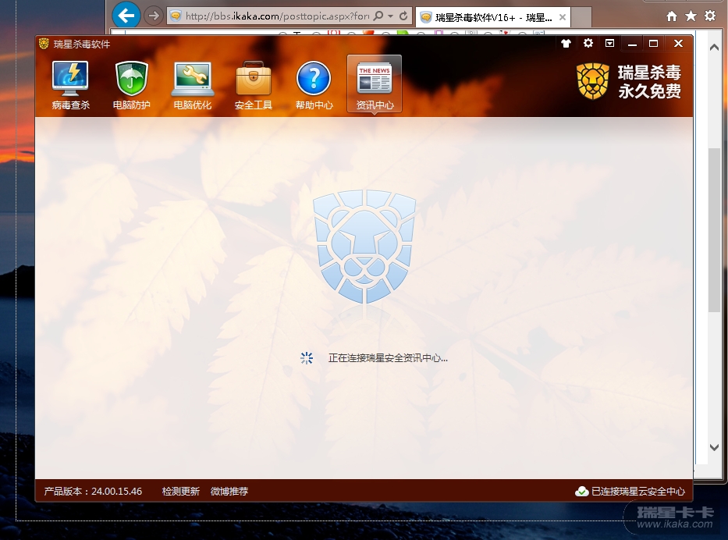Open the skin (shirt) changer icon
Screen dimensions: 728x540
tap(566, 44)
